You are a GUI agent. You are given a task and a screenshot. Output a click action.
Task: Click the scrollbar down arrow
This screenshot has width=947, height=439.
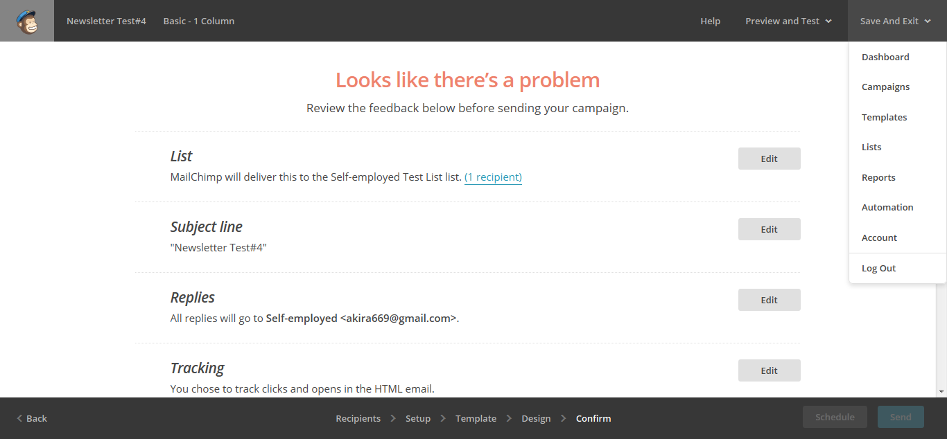(x=941, y=392)
